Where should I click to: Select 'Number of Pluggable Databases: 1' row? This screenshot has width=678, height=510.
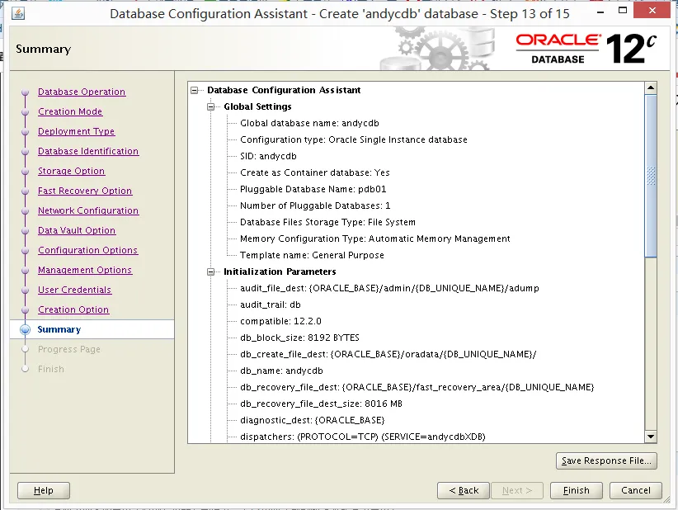315,205
